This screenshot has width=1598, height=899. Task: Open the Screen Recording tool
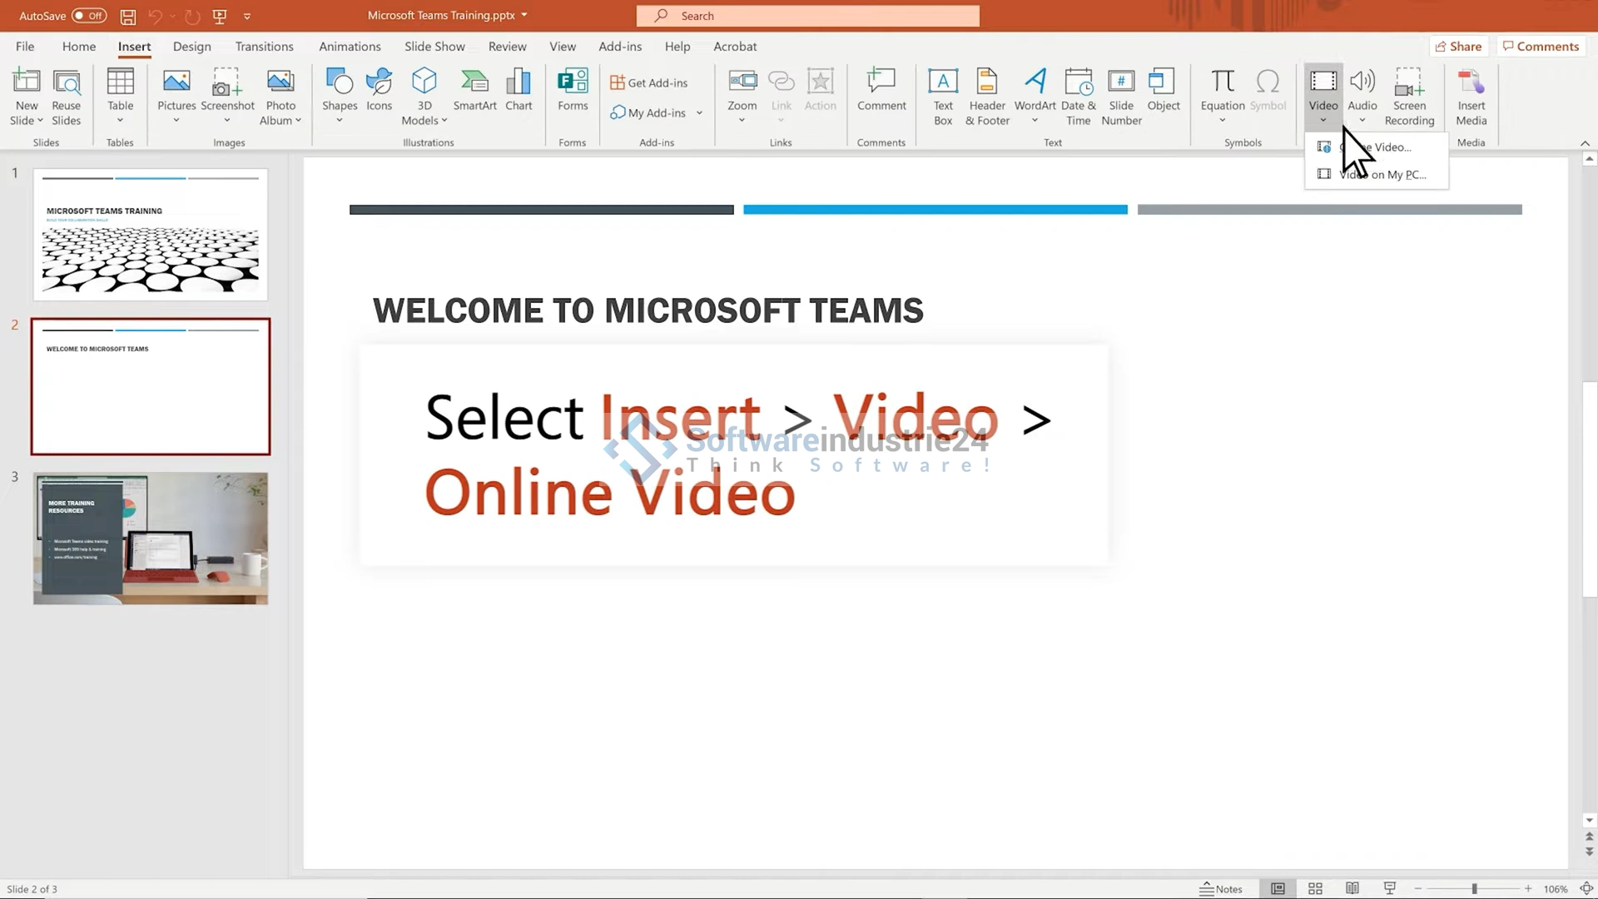tap(1409, 97)
